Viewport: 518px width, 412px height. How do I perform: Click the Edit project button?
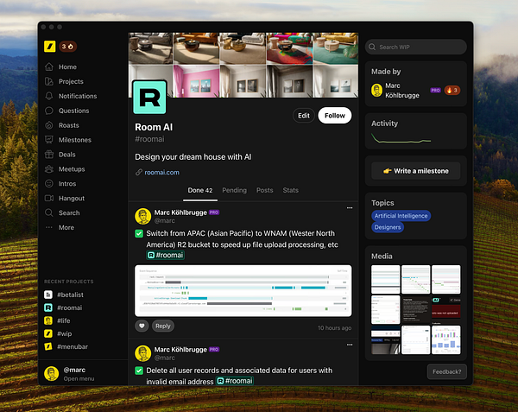(304, 115)
